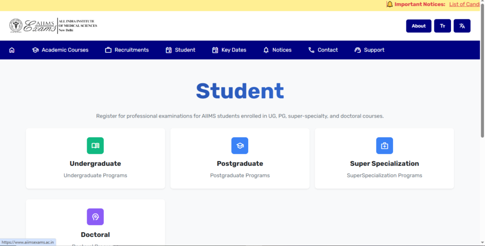
Task: Open the Contact menu item
Action: [323, 50]
